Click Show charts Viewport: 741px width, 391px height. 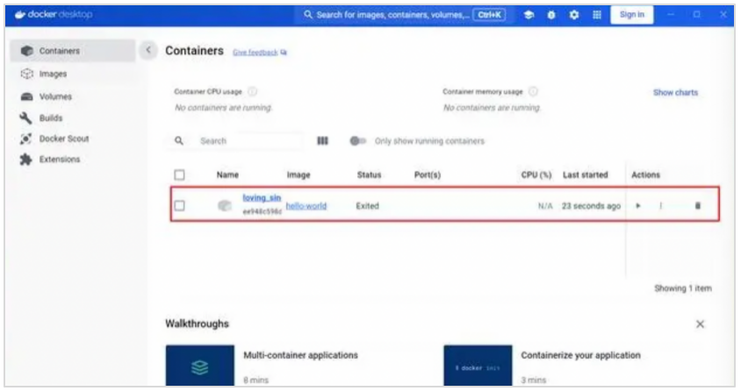(675, 92)
